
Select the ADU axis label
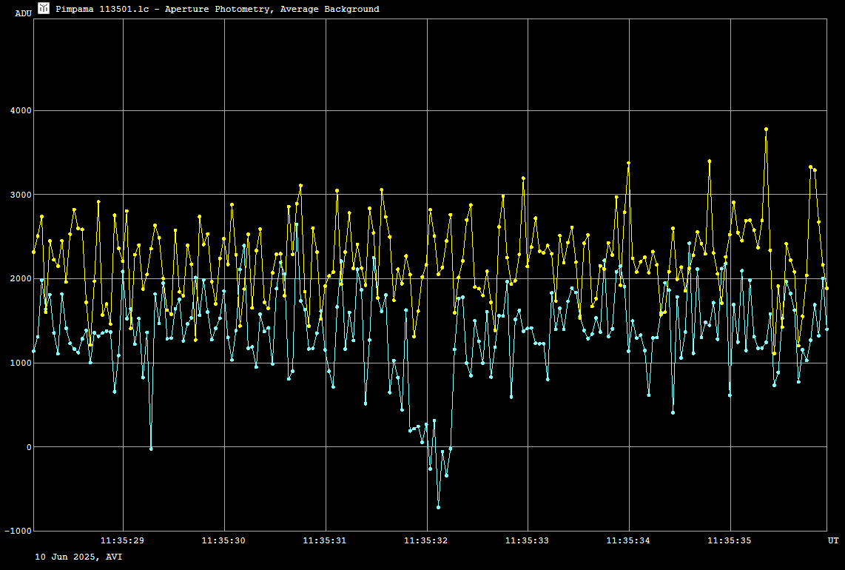[x=23, y=13]
